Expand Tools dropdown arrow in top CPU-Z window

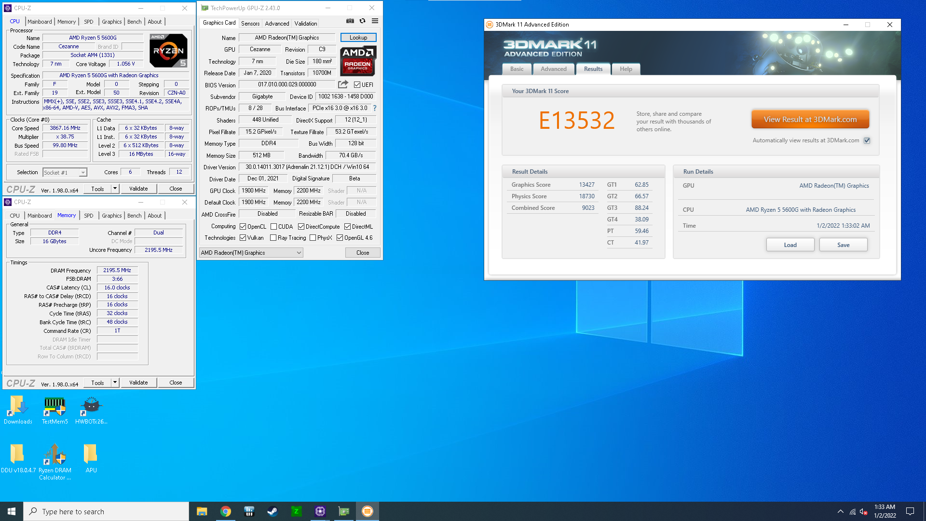115,189
